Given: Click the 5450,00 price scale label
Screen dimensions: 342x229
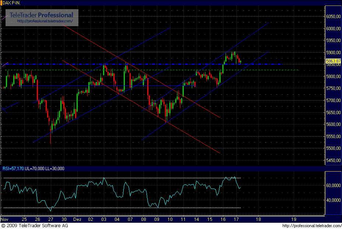Looking at the screenshot, I should (333, 160).
